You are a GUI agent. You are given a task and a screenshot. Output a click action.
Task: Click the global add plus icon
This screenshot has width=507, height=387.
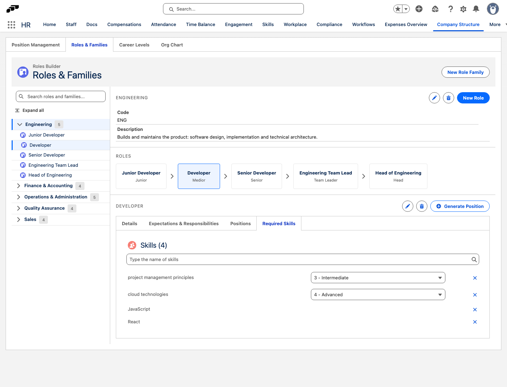(419, 9)
